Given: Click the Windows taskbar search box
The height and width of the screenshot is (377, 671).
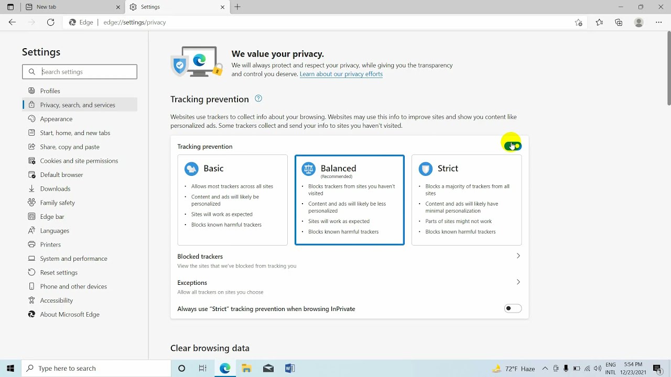Looking at the screenshot, I should [96, 369].
